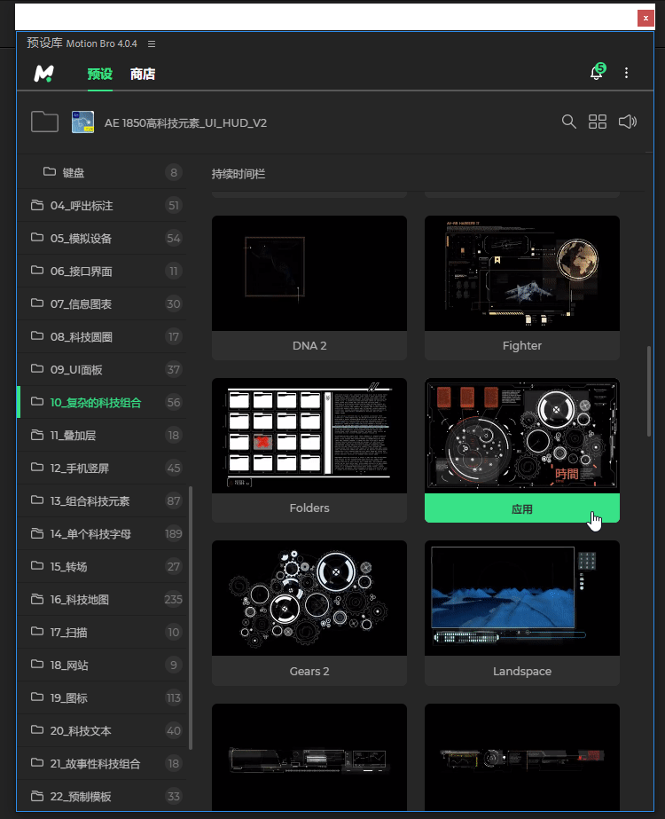Click the Gears 2 label

point(309,671)
